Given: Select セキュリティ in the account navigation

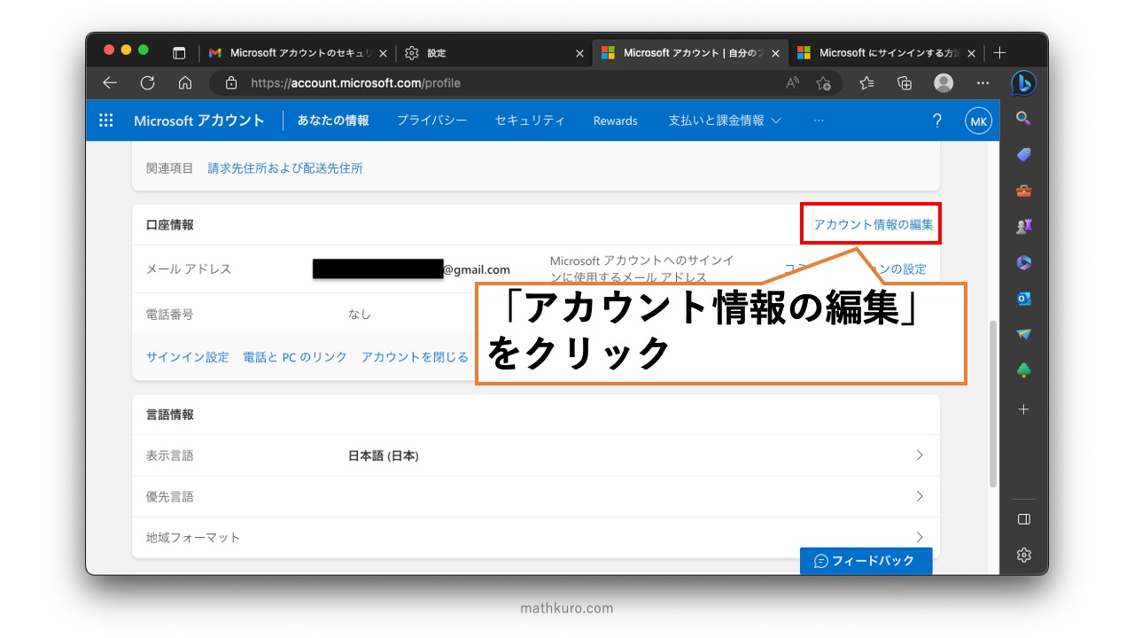Looking at the screenshot, I should pyautogui.click(x=530, y=121).
